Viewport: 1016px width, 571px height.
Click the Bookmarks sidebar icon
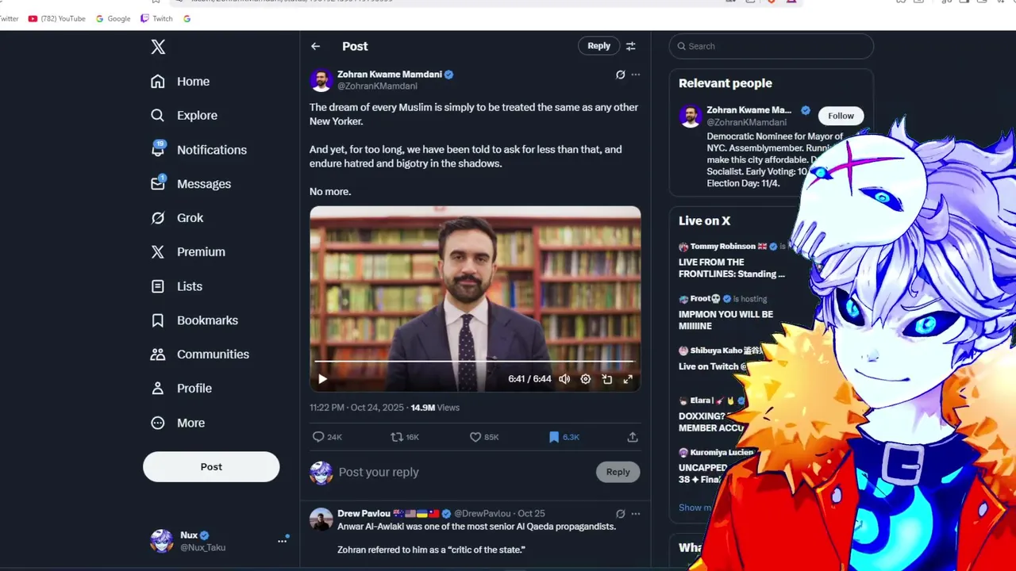tap(158, 320)
